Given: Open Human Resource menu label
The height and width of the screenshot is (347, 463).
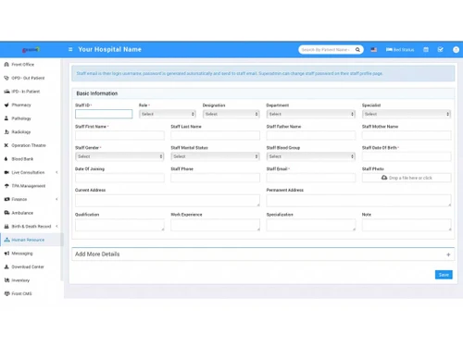Looking at the screenshot, I should coord(28,240).
